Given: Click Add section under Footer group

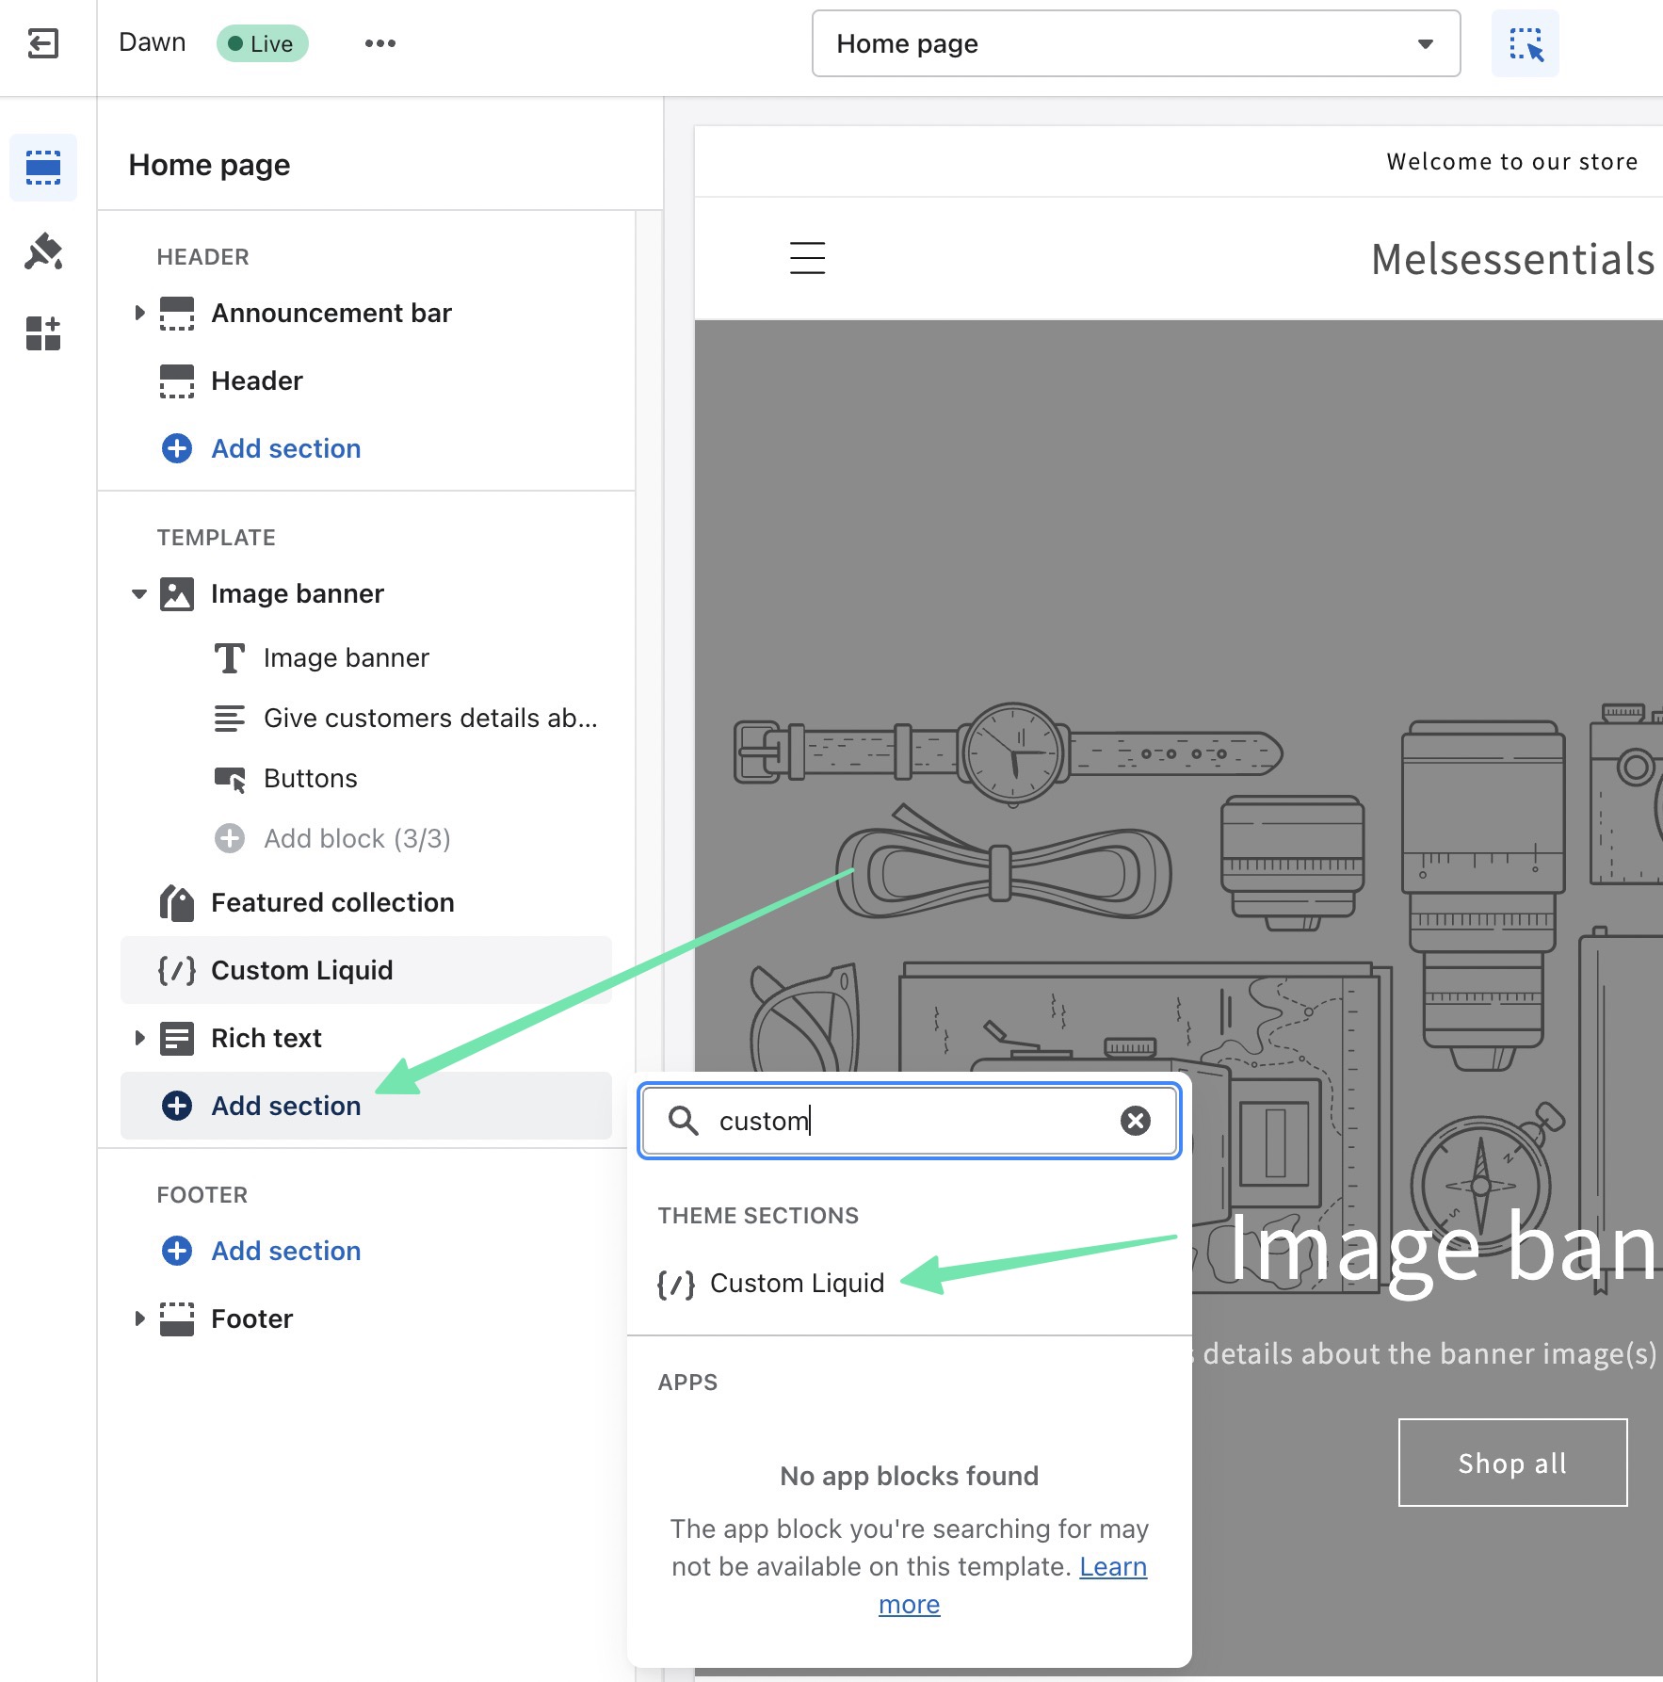Looking at the screenshot, I should [284, 1251].
